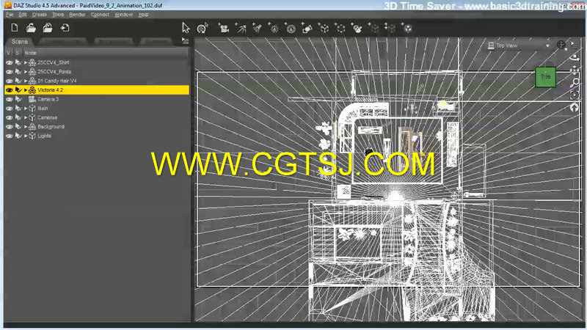
Task: Click the Import file icon
Action: pyautogui.click(x=65, y=28)
